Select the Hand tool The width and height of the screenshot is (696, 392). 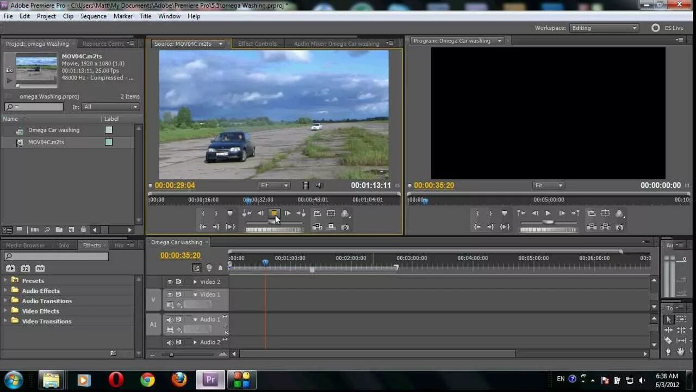tap(681, 352)
